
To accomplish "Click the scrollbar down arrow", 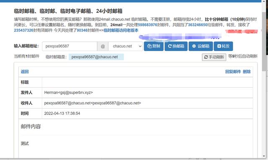I will tap(264, 156).
